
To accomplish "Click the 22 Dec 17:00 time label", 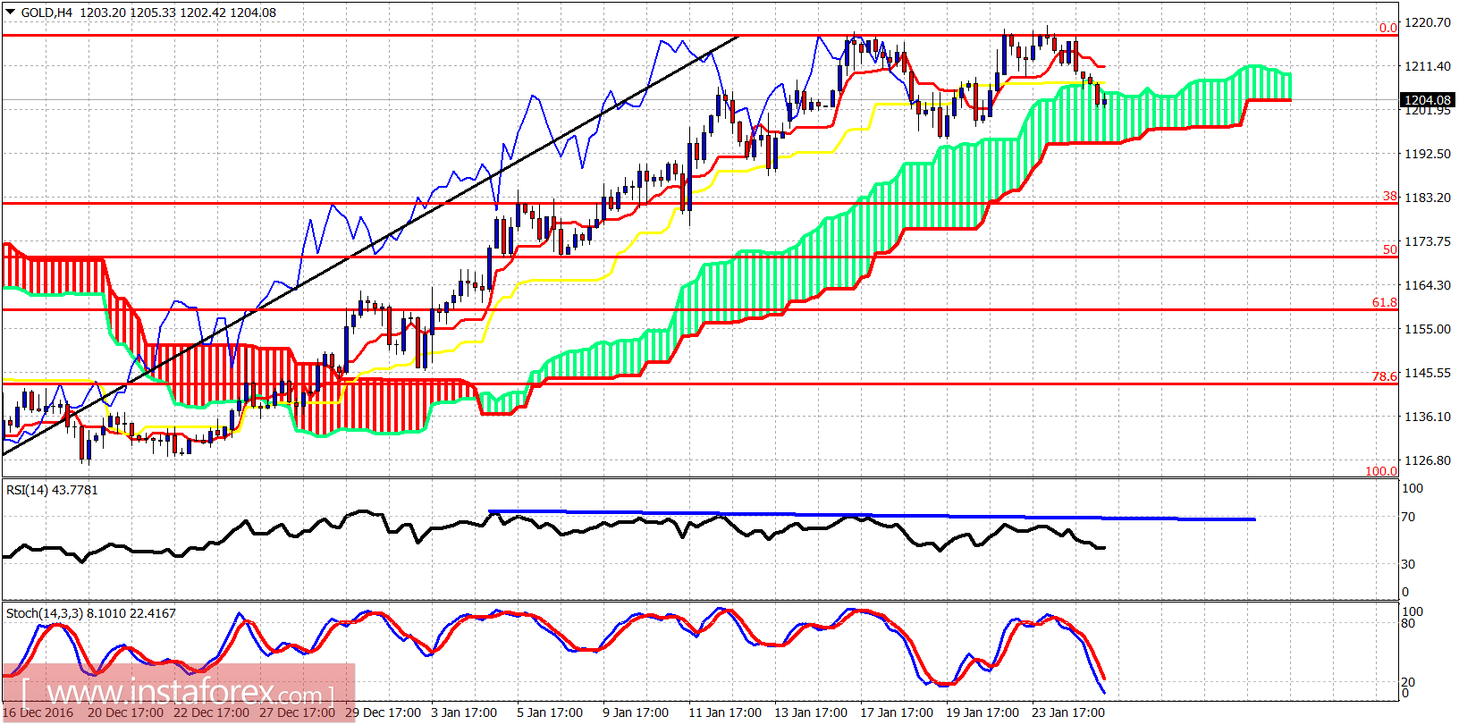I will (x=211, y=712).
